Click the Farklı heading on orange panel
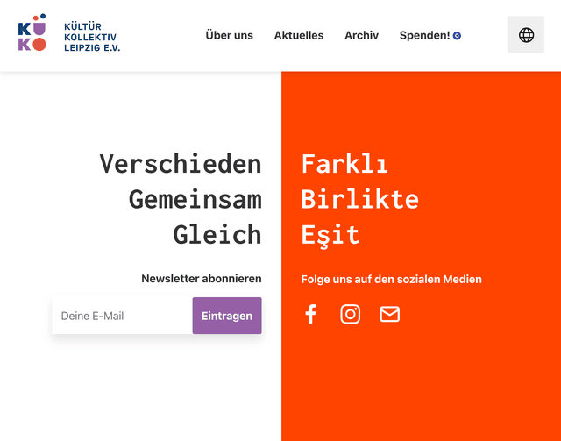 coord(344,164)
